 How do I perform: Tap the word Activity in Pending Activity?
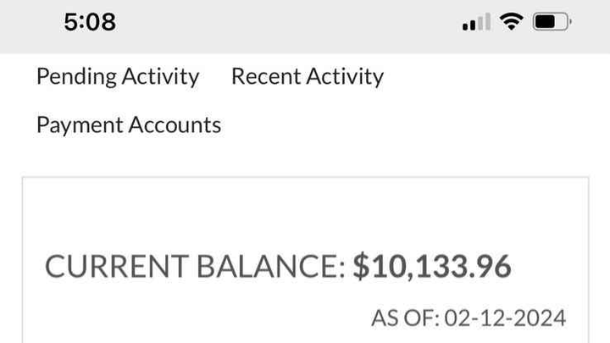point(161,76)
